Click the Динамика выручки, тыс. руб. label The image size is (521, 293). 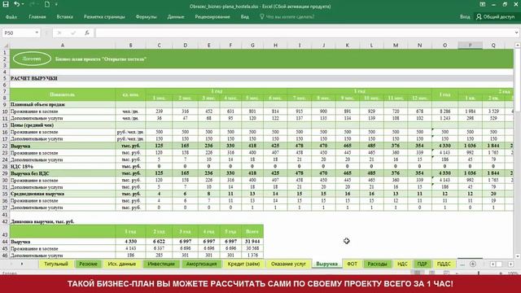click(42, 221)
